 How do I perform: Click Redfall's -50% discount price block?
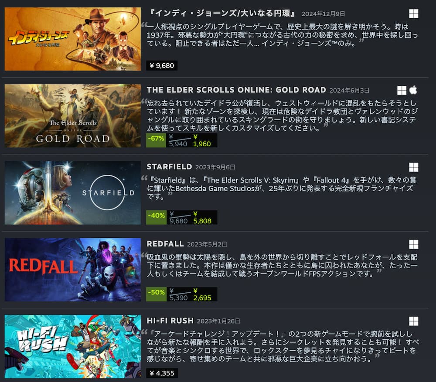click(x=181, y=294)
